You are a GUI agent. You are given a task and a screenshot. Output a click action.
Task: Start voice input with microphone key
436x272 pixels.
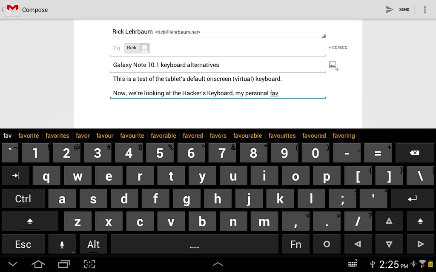click(x=62, y=244)
